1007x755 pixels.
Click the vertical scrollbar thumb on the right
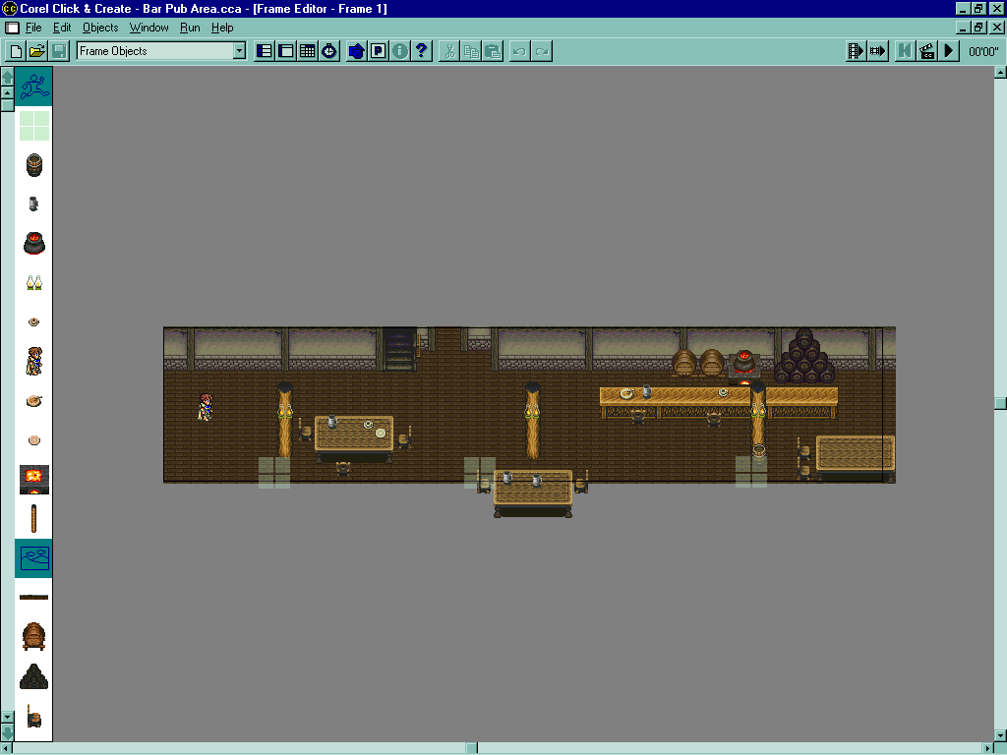click(1000, 403)
